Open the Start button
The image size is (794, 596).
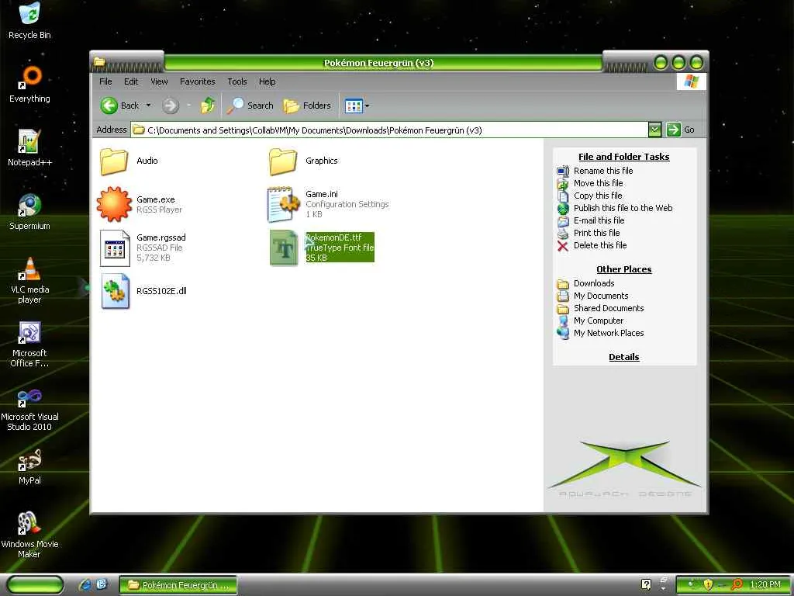[x=36, y=585]
